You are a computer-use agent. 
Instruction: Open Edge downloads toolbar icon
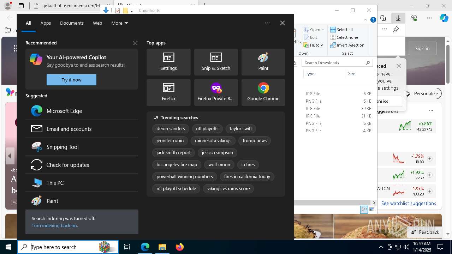(x=398, y=18)
